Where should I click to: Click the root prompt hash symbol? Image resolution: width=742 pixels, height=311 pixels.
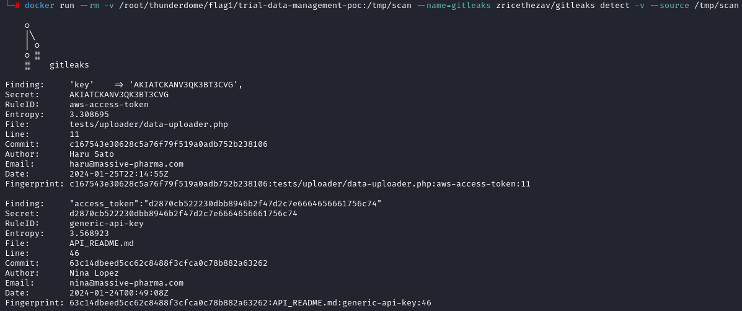18,5
